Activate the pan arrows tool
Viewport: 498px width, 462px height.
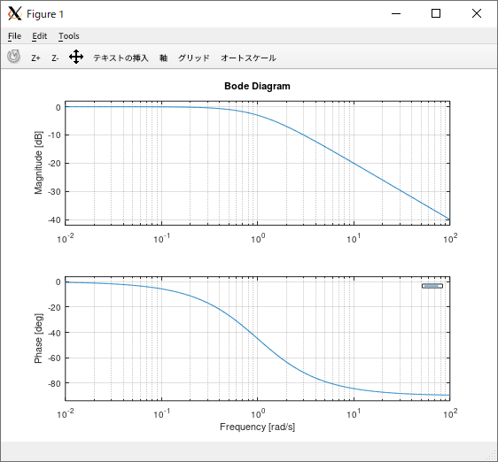[x=76, y=57]
